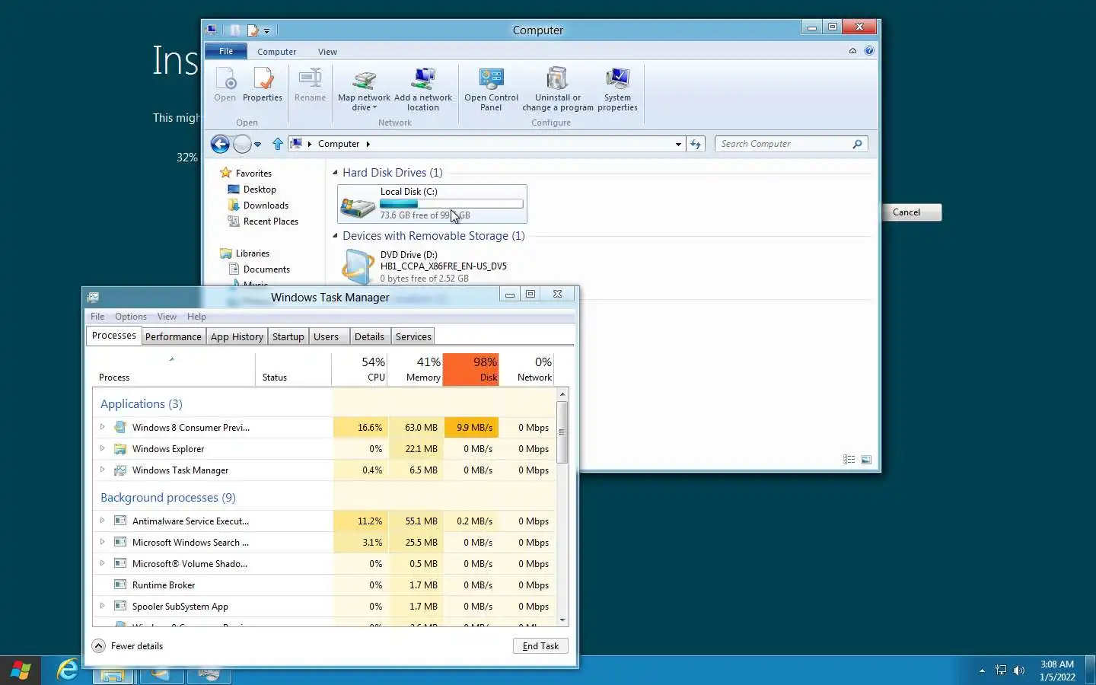Screen dimensions: 1096x685
Task: Open the address bar history dropdown
Action: [x=678, y=144]
